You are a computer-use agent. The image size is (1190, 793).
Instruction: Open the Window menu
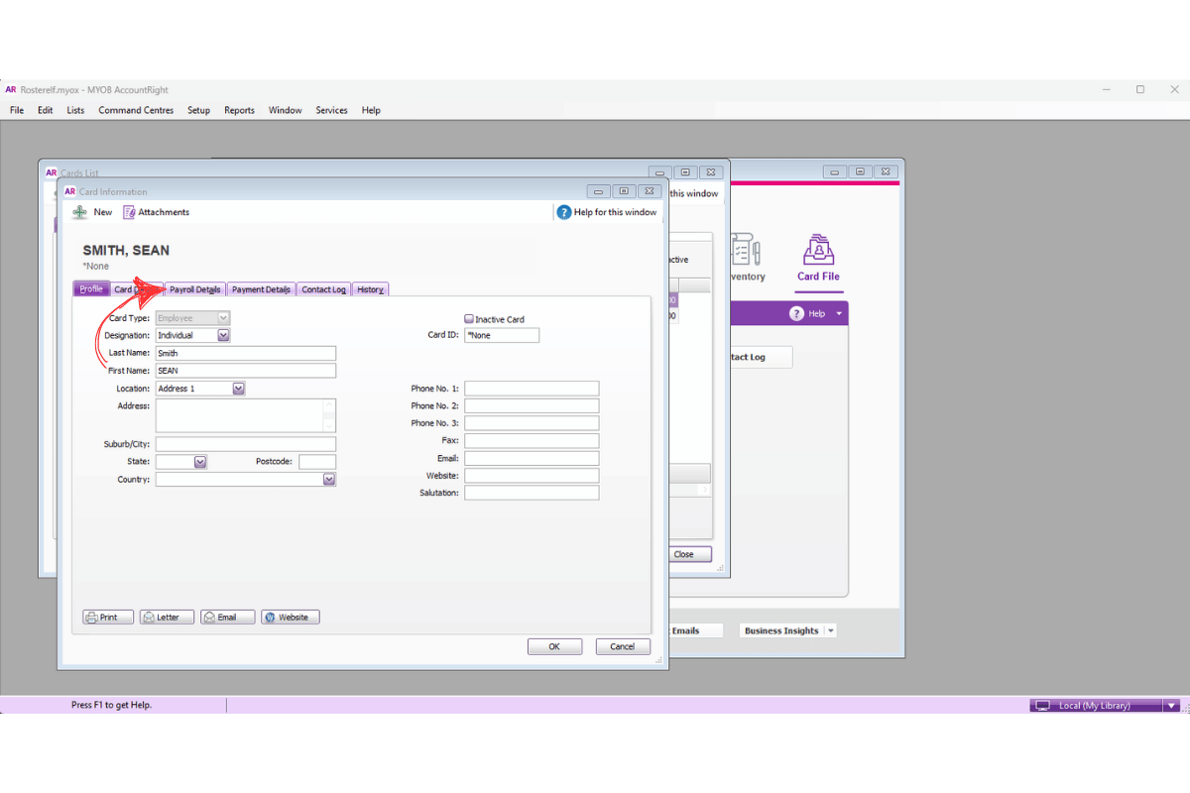[x=285, y=110]
